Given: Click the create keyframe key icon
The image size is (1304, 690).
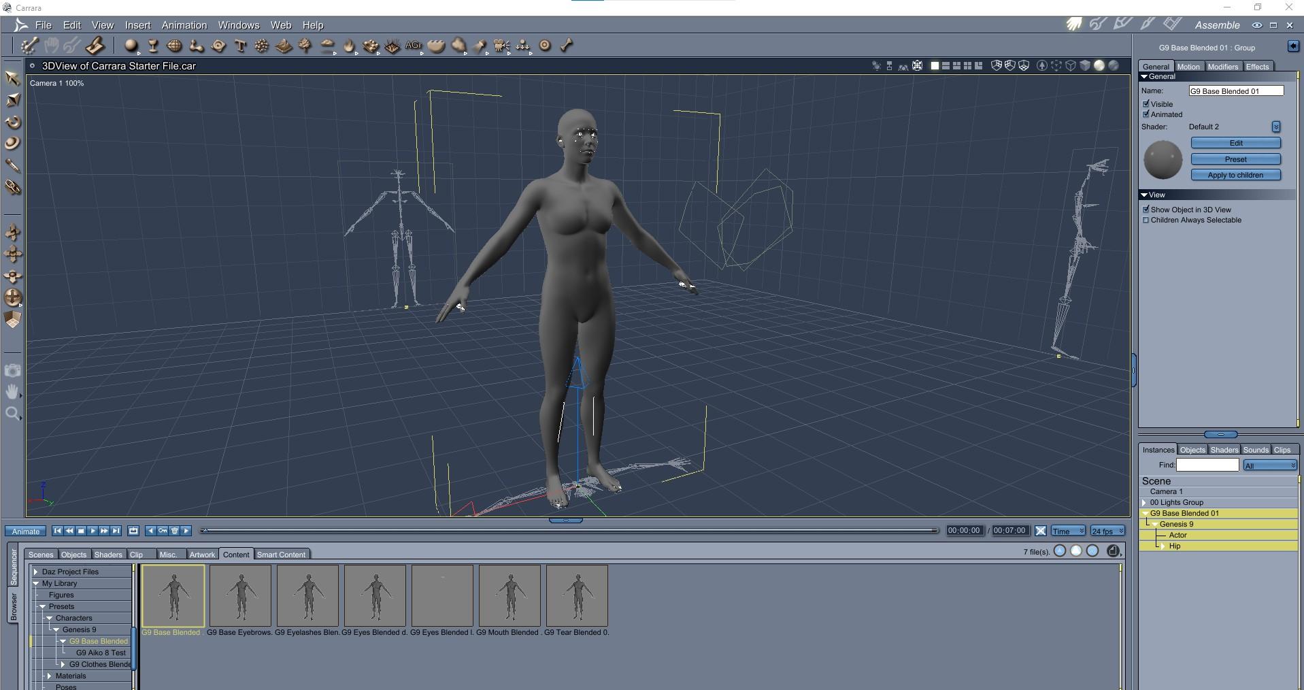Looking at the screenshot, I should coord(163,531).
